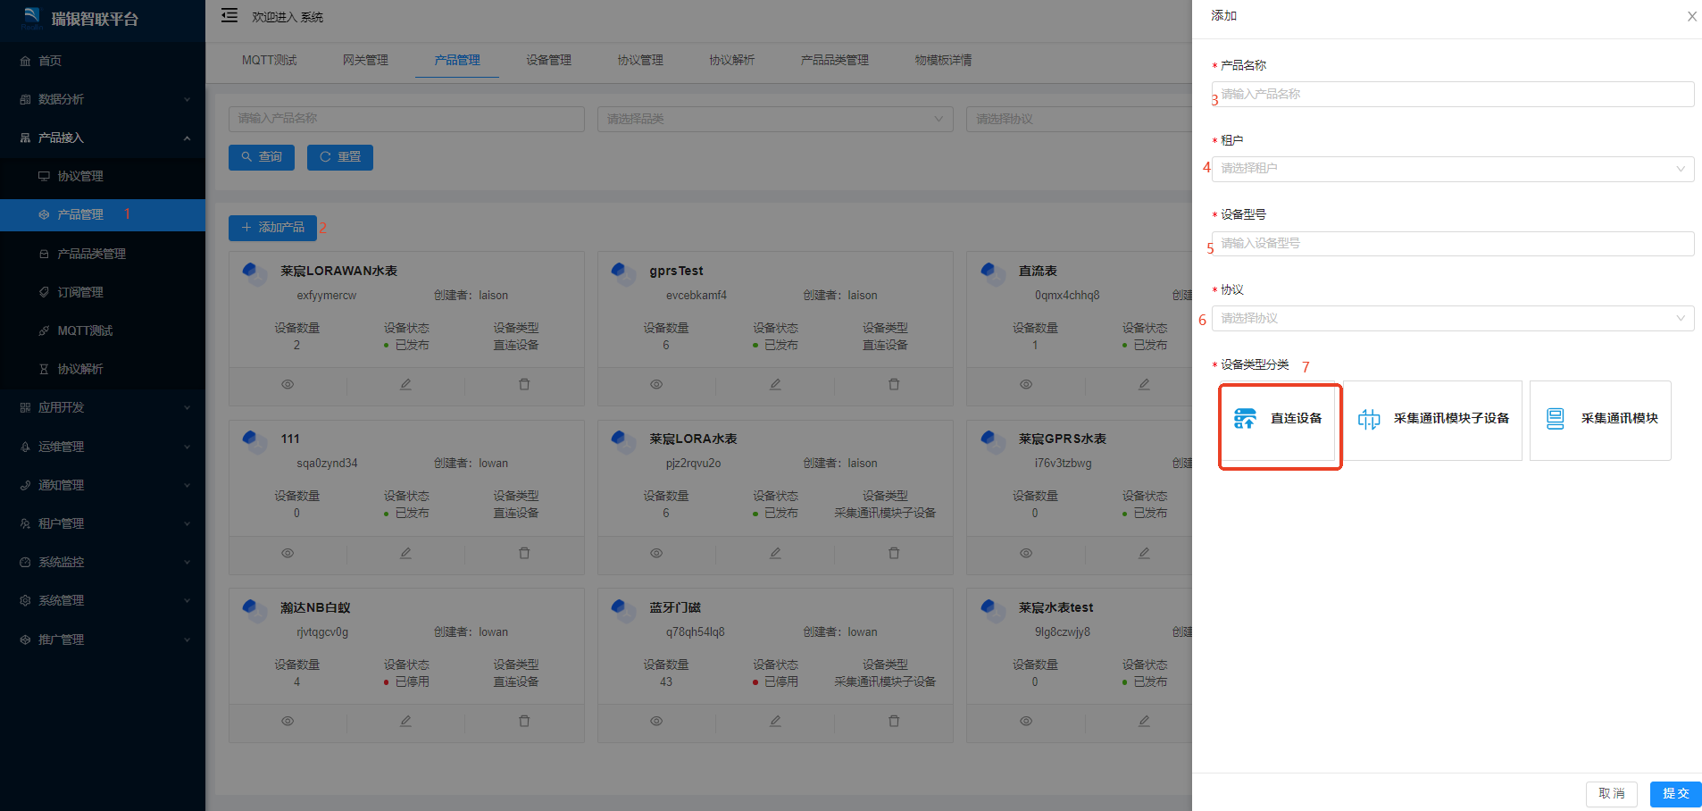Open the 请选择协议 dropdown in the drawer
The width and height of the screenshot is (1702, 811).
[1453, 319]
